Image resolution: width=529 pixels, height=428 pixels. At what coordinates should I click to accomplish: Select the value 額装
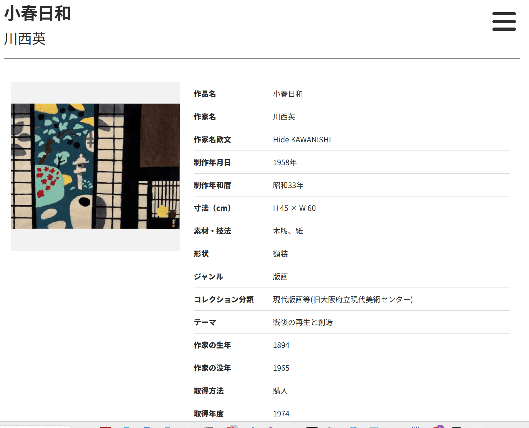pos(280,254)
